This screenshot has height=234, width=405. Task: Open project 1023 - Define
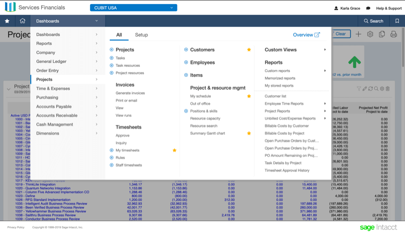point(25,196)
